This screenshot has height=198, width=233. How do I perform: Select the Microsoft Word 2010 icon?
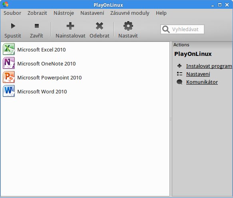(x=9, y=91)
